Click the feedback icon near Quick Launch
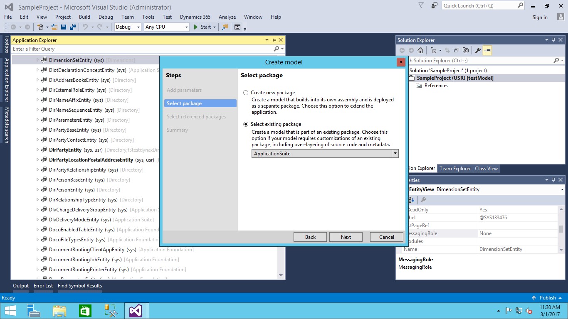This screenshot has height=319, width=568. coord(435,6)
